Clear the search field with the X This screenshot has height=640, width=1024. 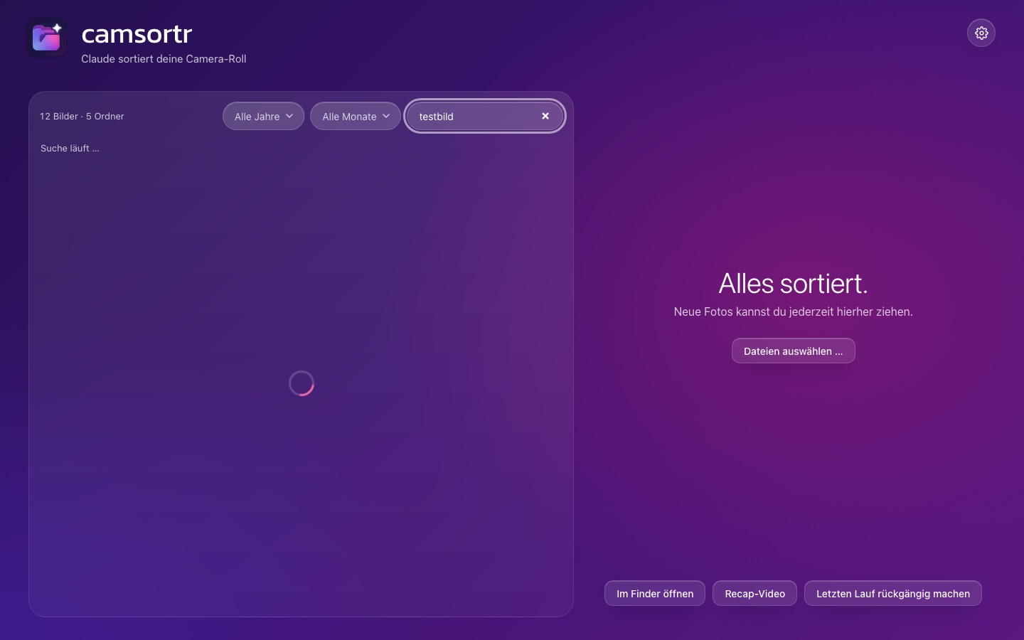545,116
